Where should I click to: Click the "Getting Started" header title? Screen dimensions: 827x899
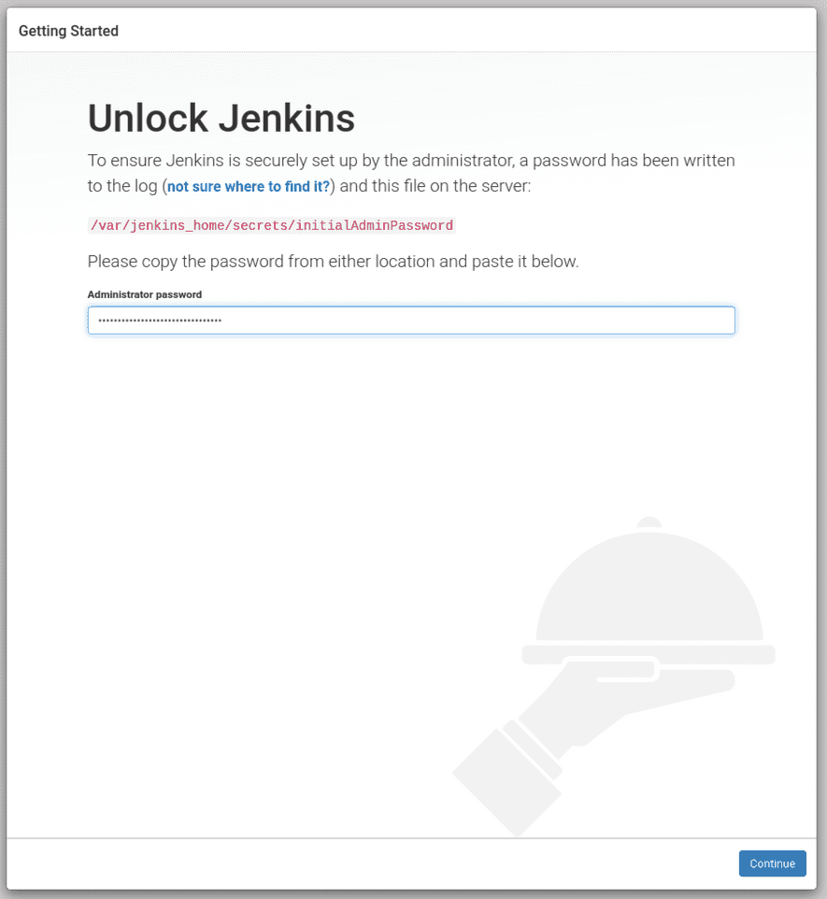[68, 30]
